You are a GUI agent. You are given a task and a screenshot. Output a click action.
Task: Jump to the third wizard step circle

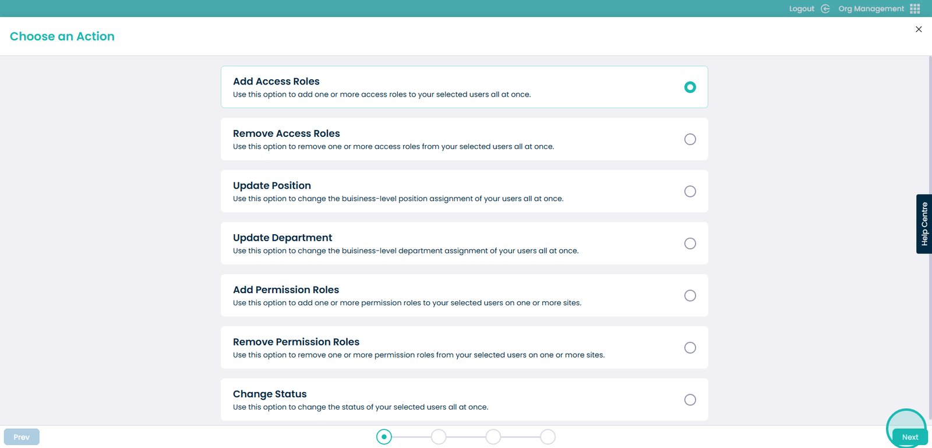point(493,437)
